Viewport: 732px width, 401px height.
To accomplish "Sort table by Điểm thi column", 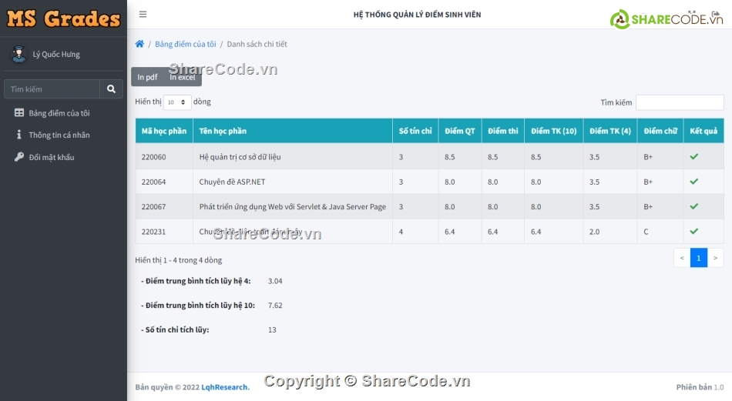I will click(502, 131).
